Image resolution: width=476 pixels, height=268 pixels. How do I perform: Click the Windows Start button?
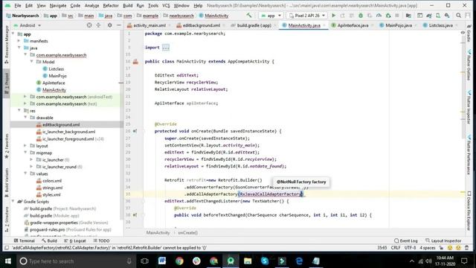[8, 261]
